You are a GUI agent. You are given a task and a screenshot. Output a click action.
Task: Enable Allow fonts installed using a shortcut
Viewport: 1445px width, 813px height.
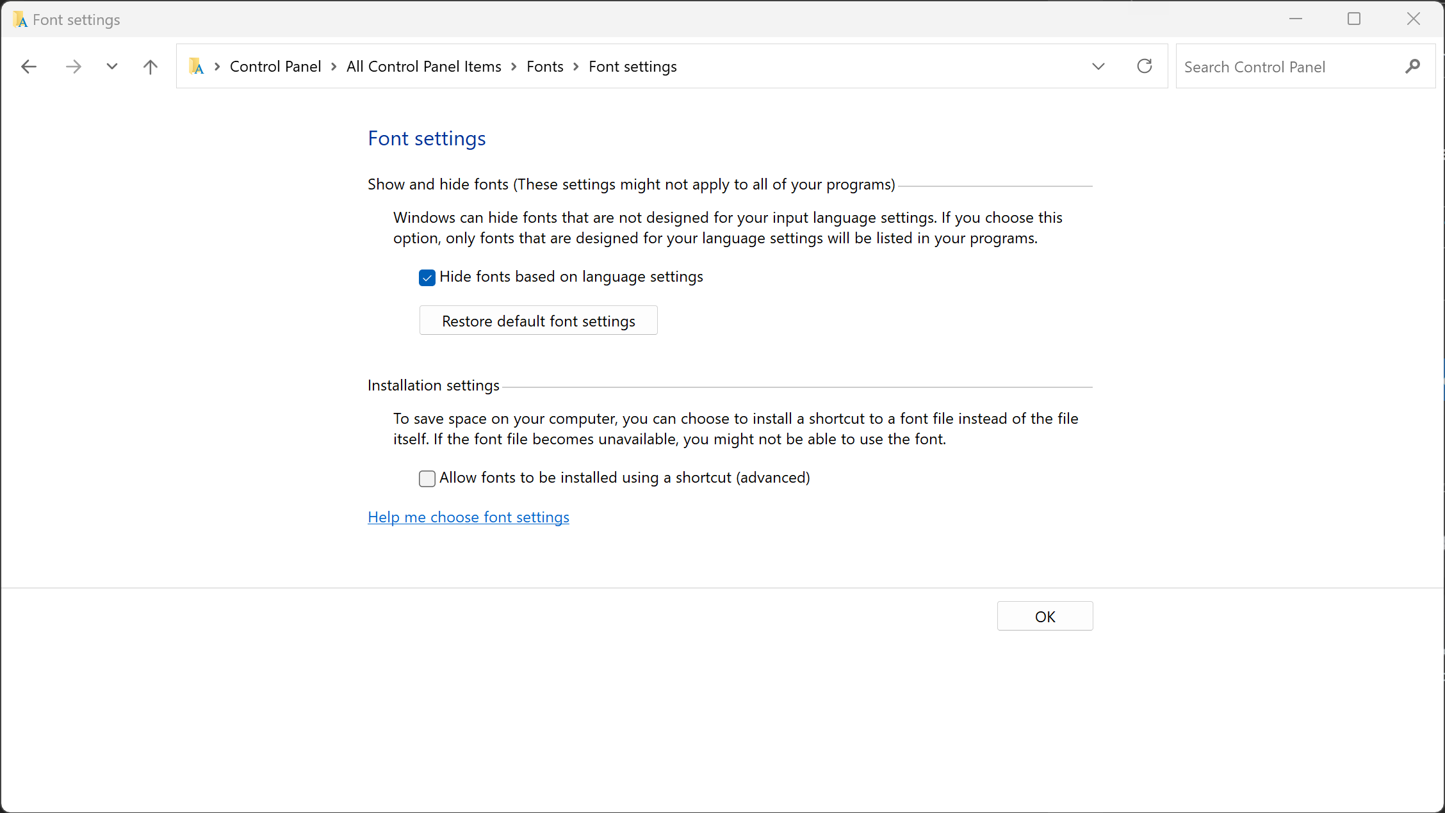tap(427, 479)
